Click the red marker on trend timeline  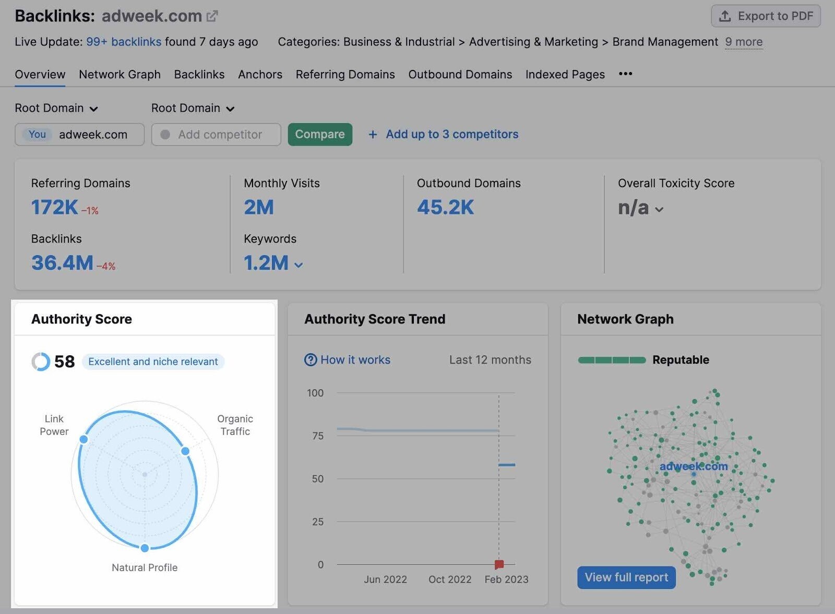(x=499, y=564)
